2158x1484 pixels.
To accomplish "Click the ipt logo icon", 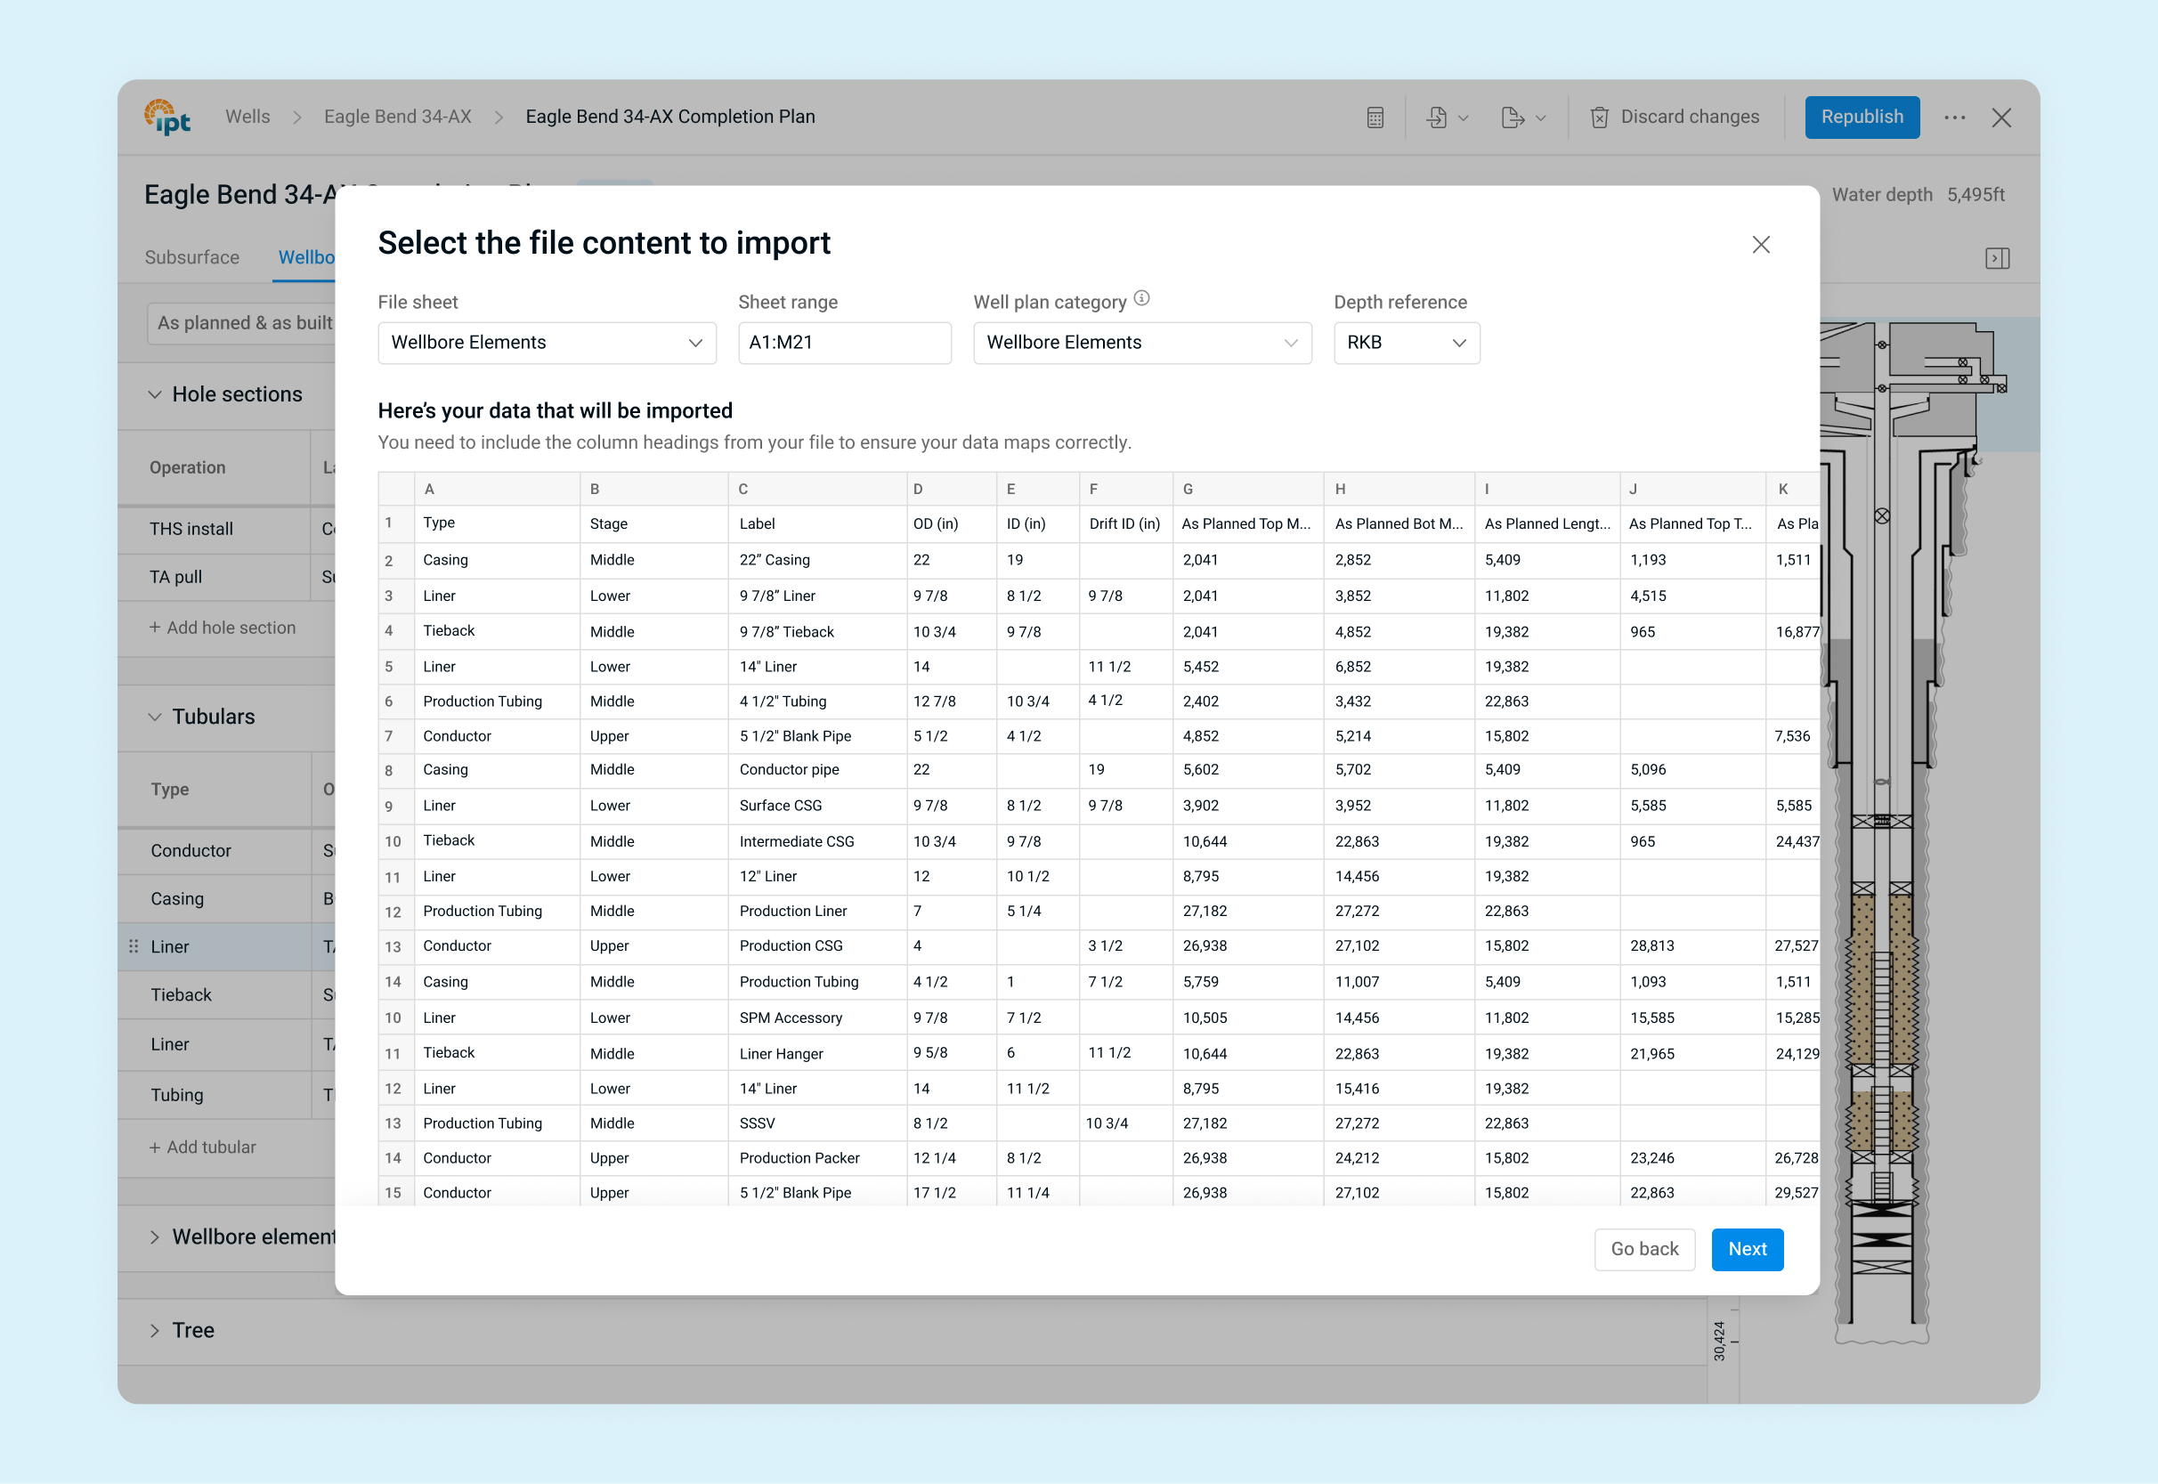I will point(167,118).
